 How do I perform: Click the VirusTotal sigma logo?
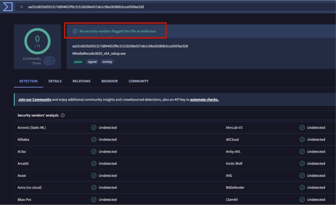[x=8, y=7]
